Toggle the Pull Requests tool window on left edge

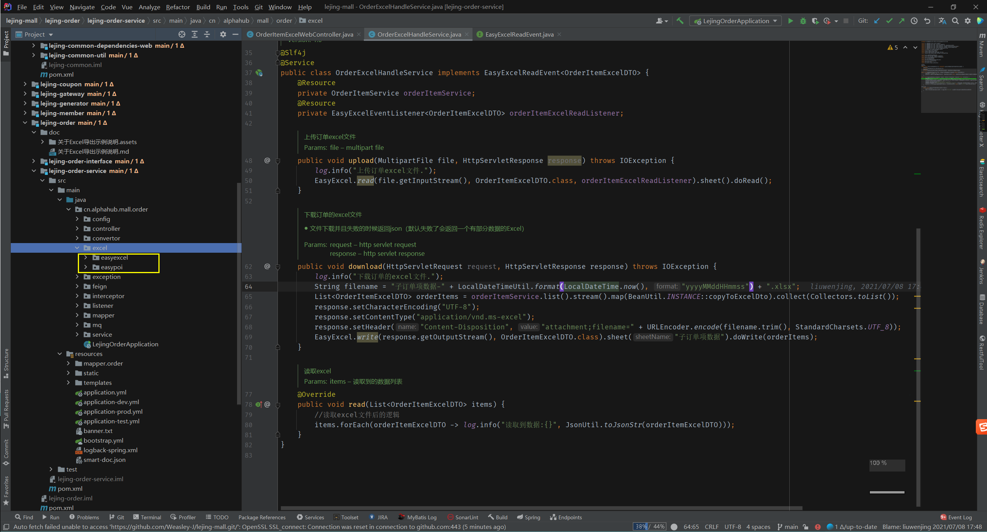tap(6, 409)
